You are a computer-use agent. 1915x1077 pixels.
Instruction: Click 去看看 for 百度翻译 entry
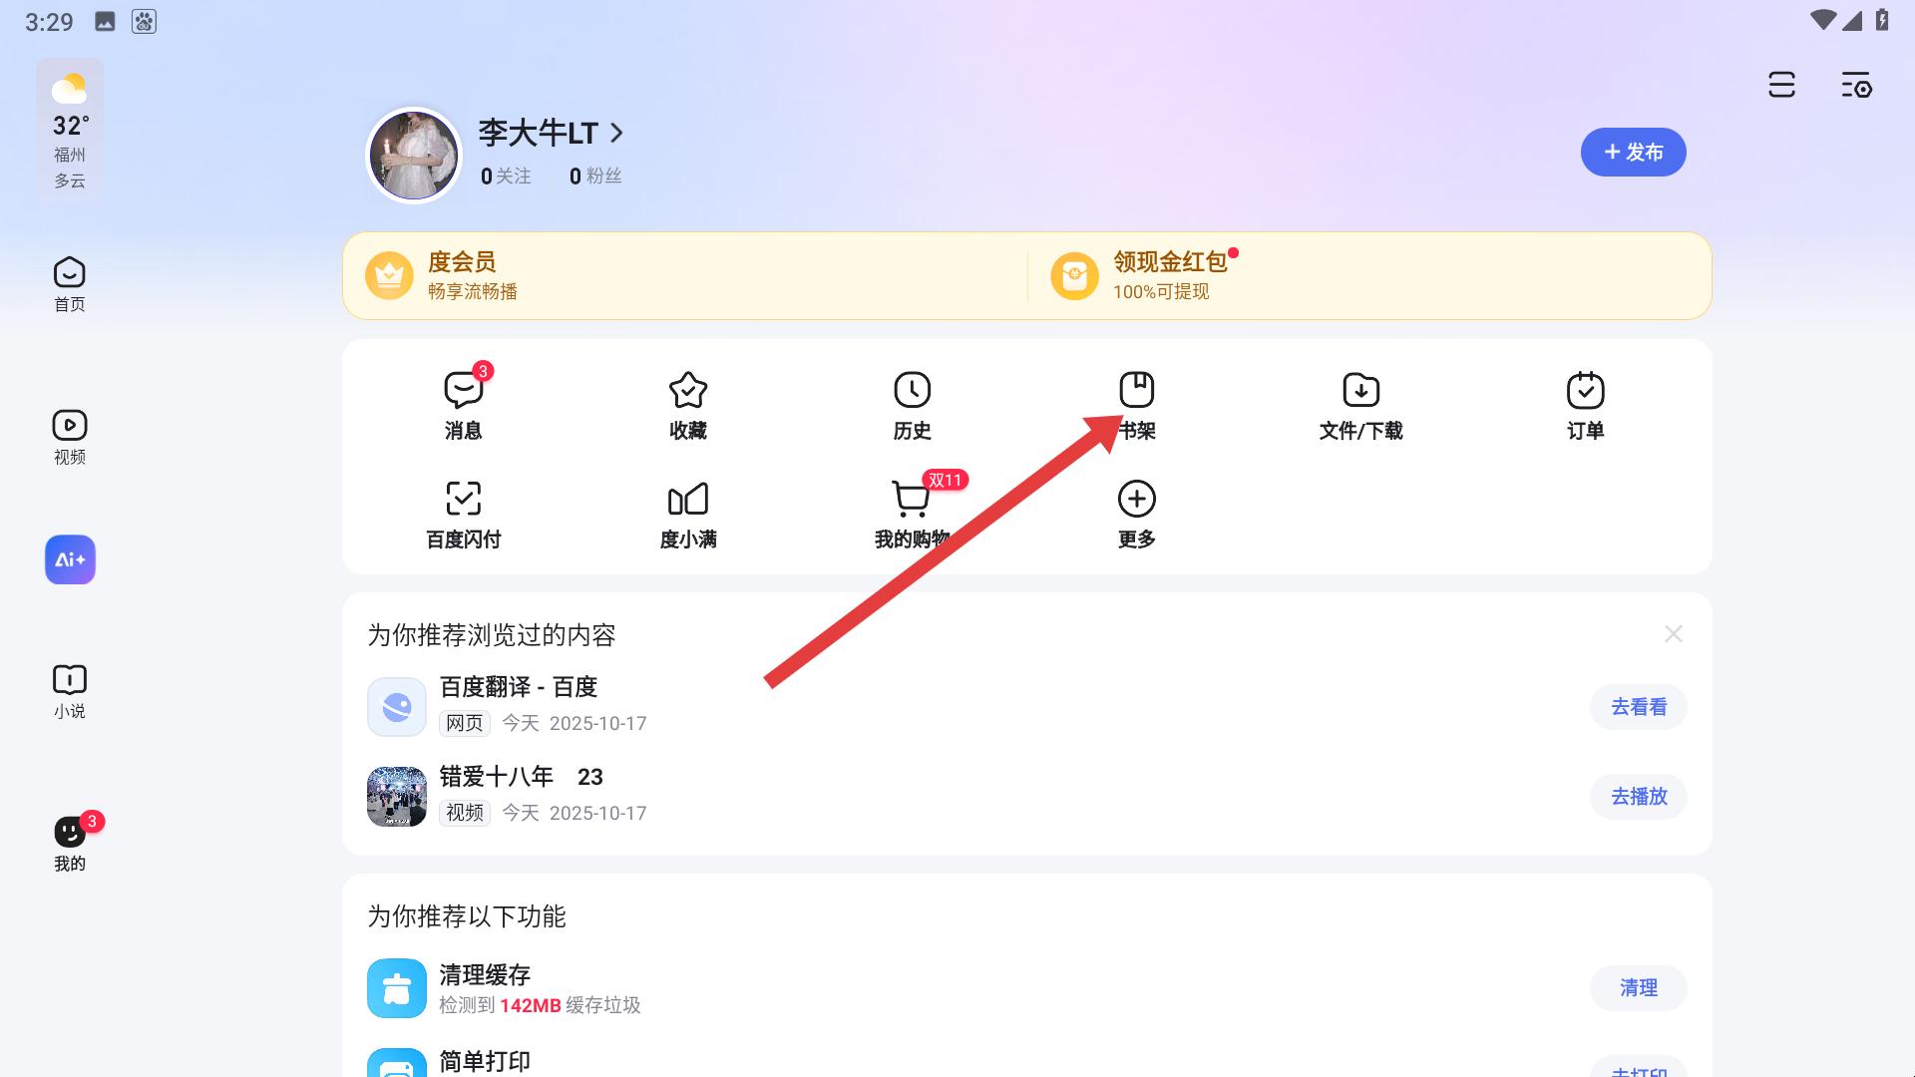pyautogui.click(x=1639, y=707)
